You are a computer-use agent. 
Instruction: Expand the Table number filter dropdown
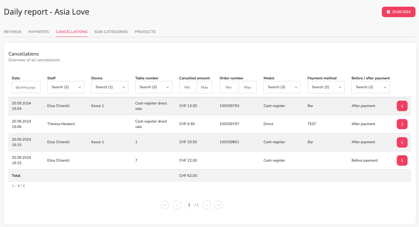(x=154, y=87)
